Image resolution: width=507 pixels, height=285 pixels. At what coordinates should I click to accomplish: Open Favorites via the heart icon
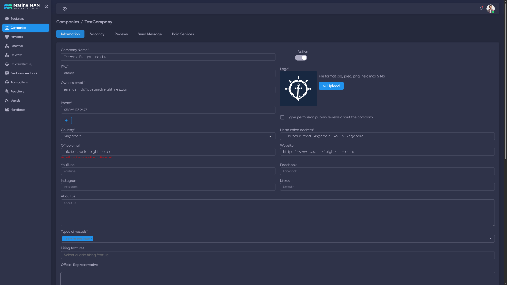[x=7, y=37]
